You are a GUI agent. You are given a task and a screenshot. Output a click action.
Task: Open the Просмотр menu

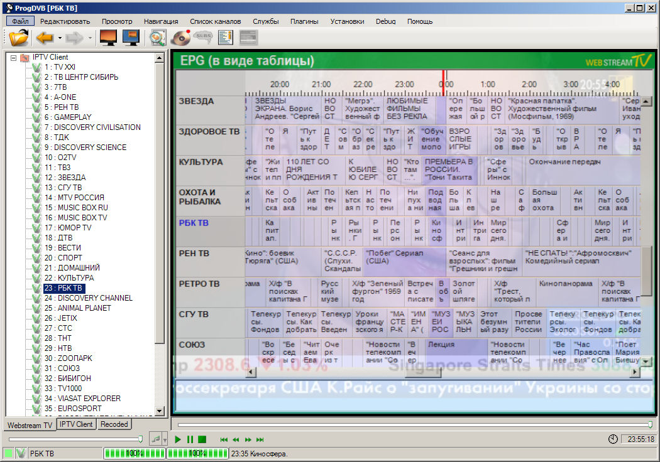(117, 21)
